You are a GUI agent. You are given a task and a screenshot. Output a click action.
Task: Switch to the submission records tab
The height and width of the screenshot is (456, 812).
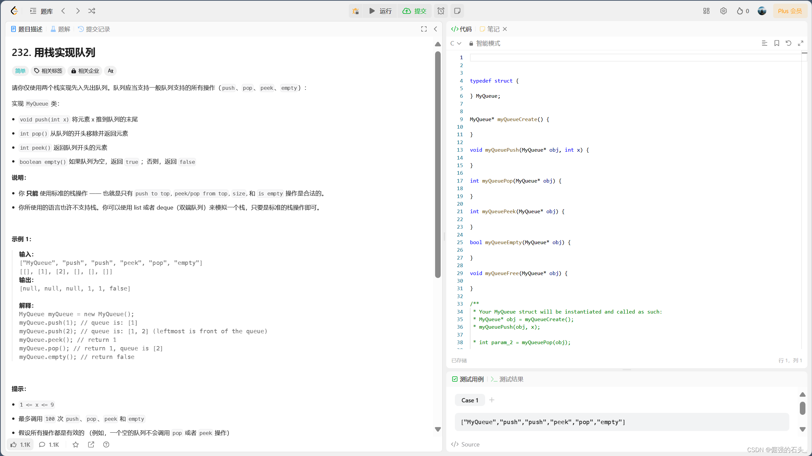pos(94,29)
